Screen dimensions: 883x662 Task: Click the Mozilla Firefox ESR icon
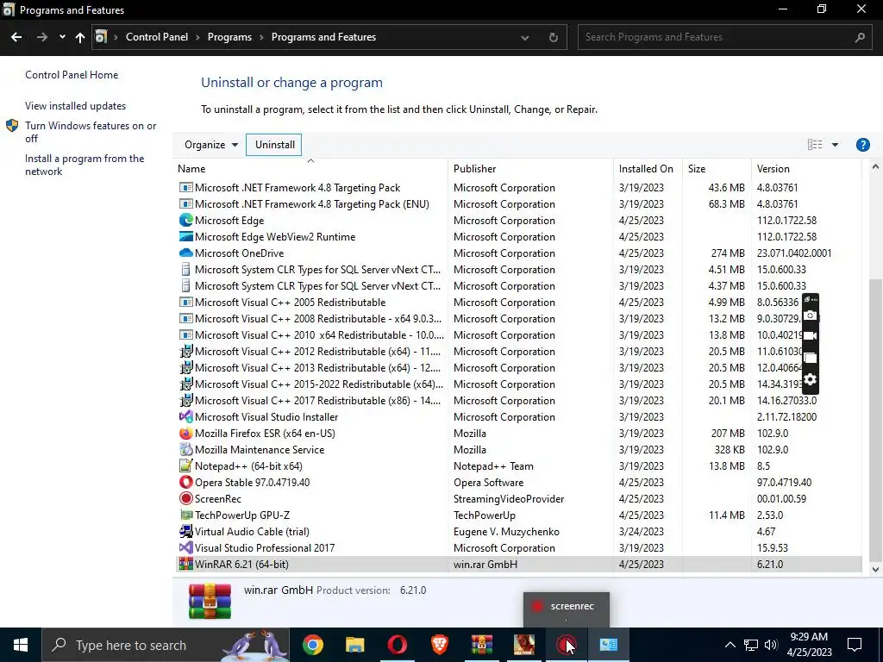click(185, 434)
